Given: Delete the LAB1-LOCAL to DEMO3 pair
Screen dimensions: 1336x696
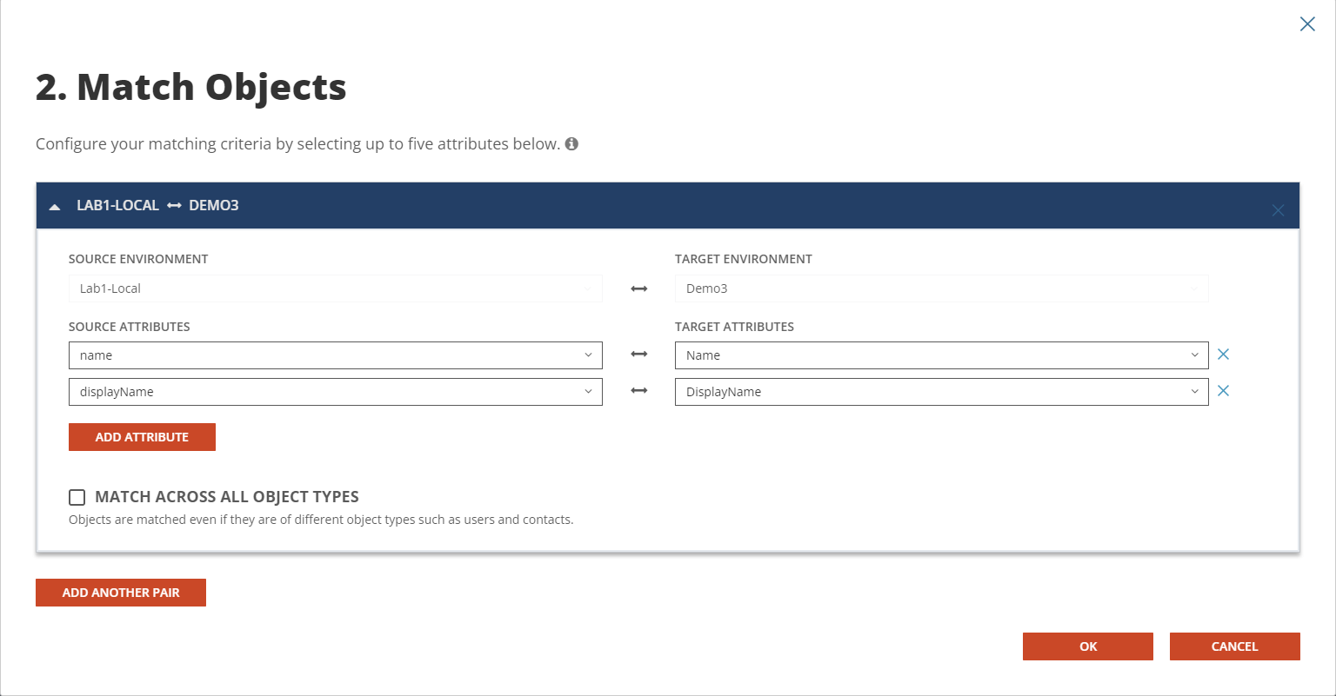Looking at the screenshot, I should (1277, 210).
